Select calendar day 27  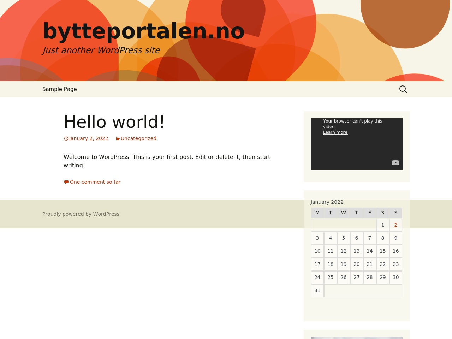click(357, 277)
